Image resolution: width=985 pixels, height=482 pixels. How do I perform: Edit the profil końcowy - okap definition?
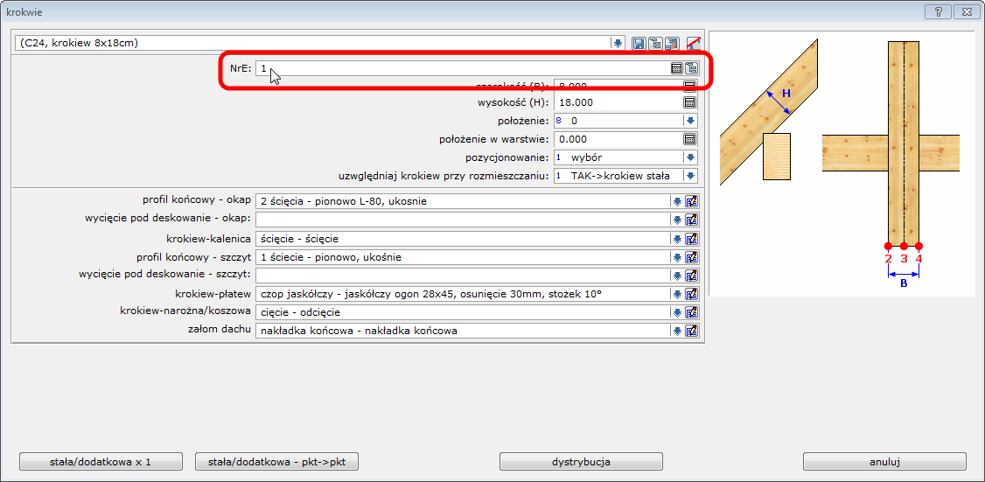(x=691, y=201)
